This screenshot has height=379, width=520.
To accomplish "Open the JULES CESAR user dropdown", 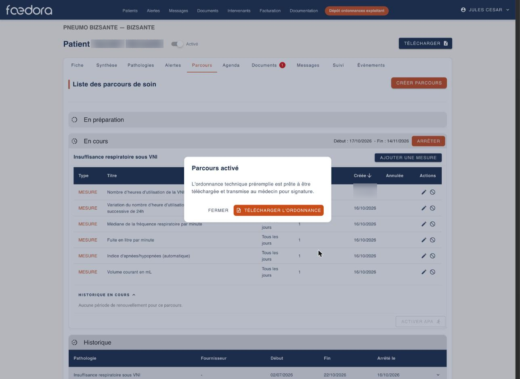I will click(485, 10).
